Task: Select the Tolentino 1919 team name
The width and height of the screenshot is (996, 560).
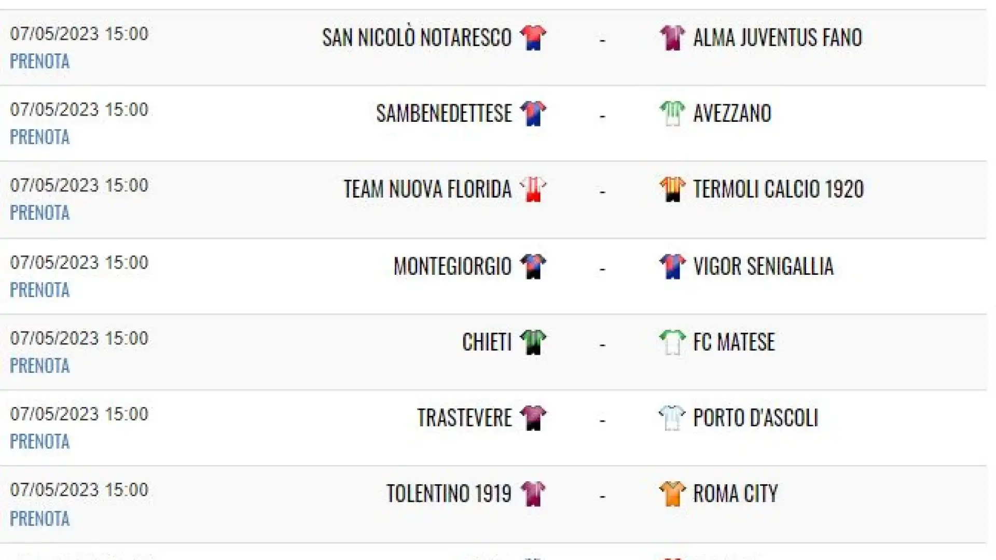Action: [x=449, y=494]
